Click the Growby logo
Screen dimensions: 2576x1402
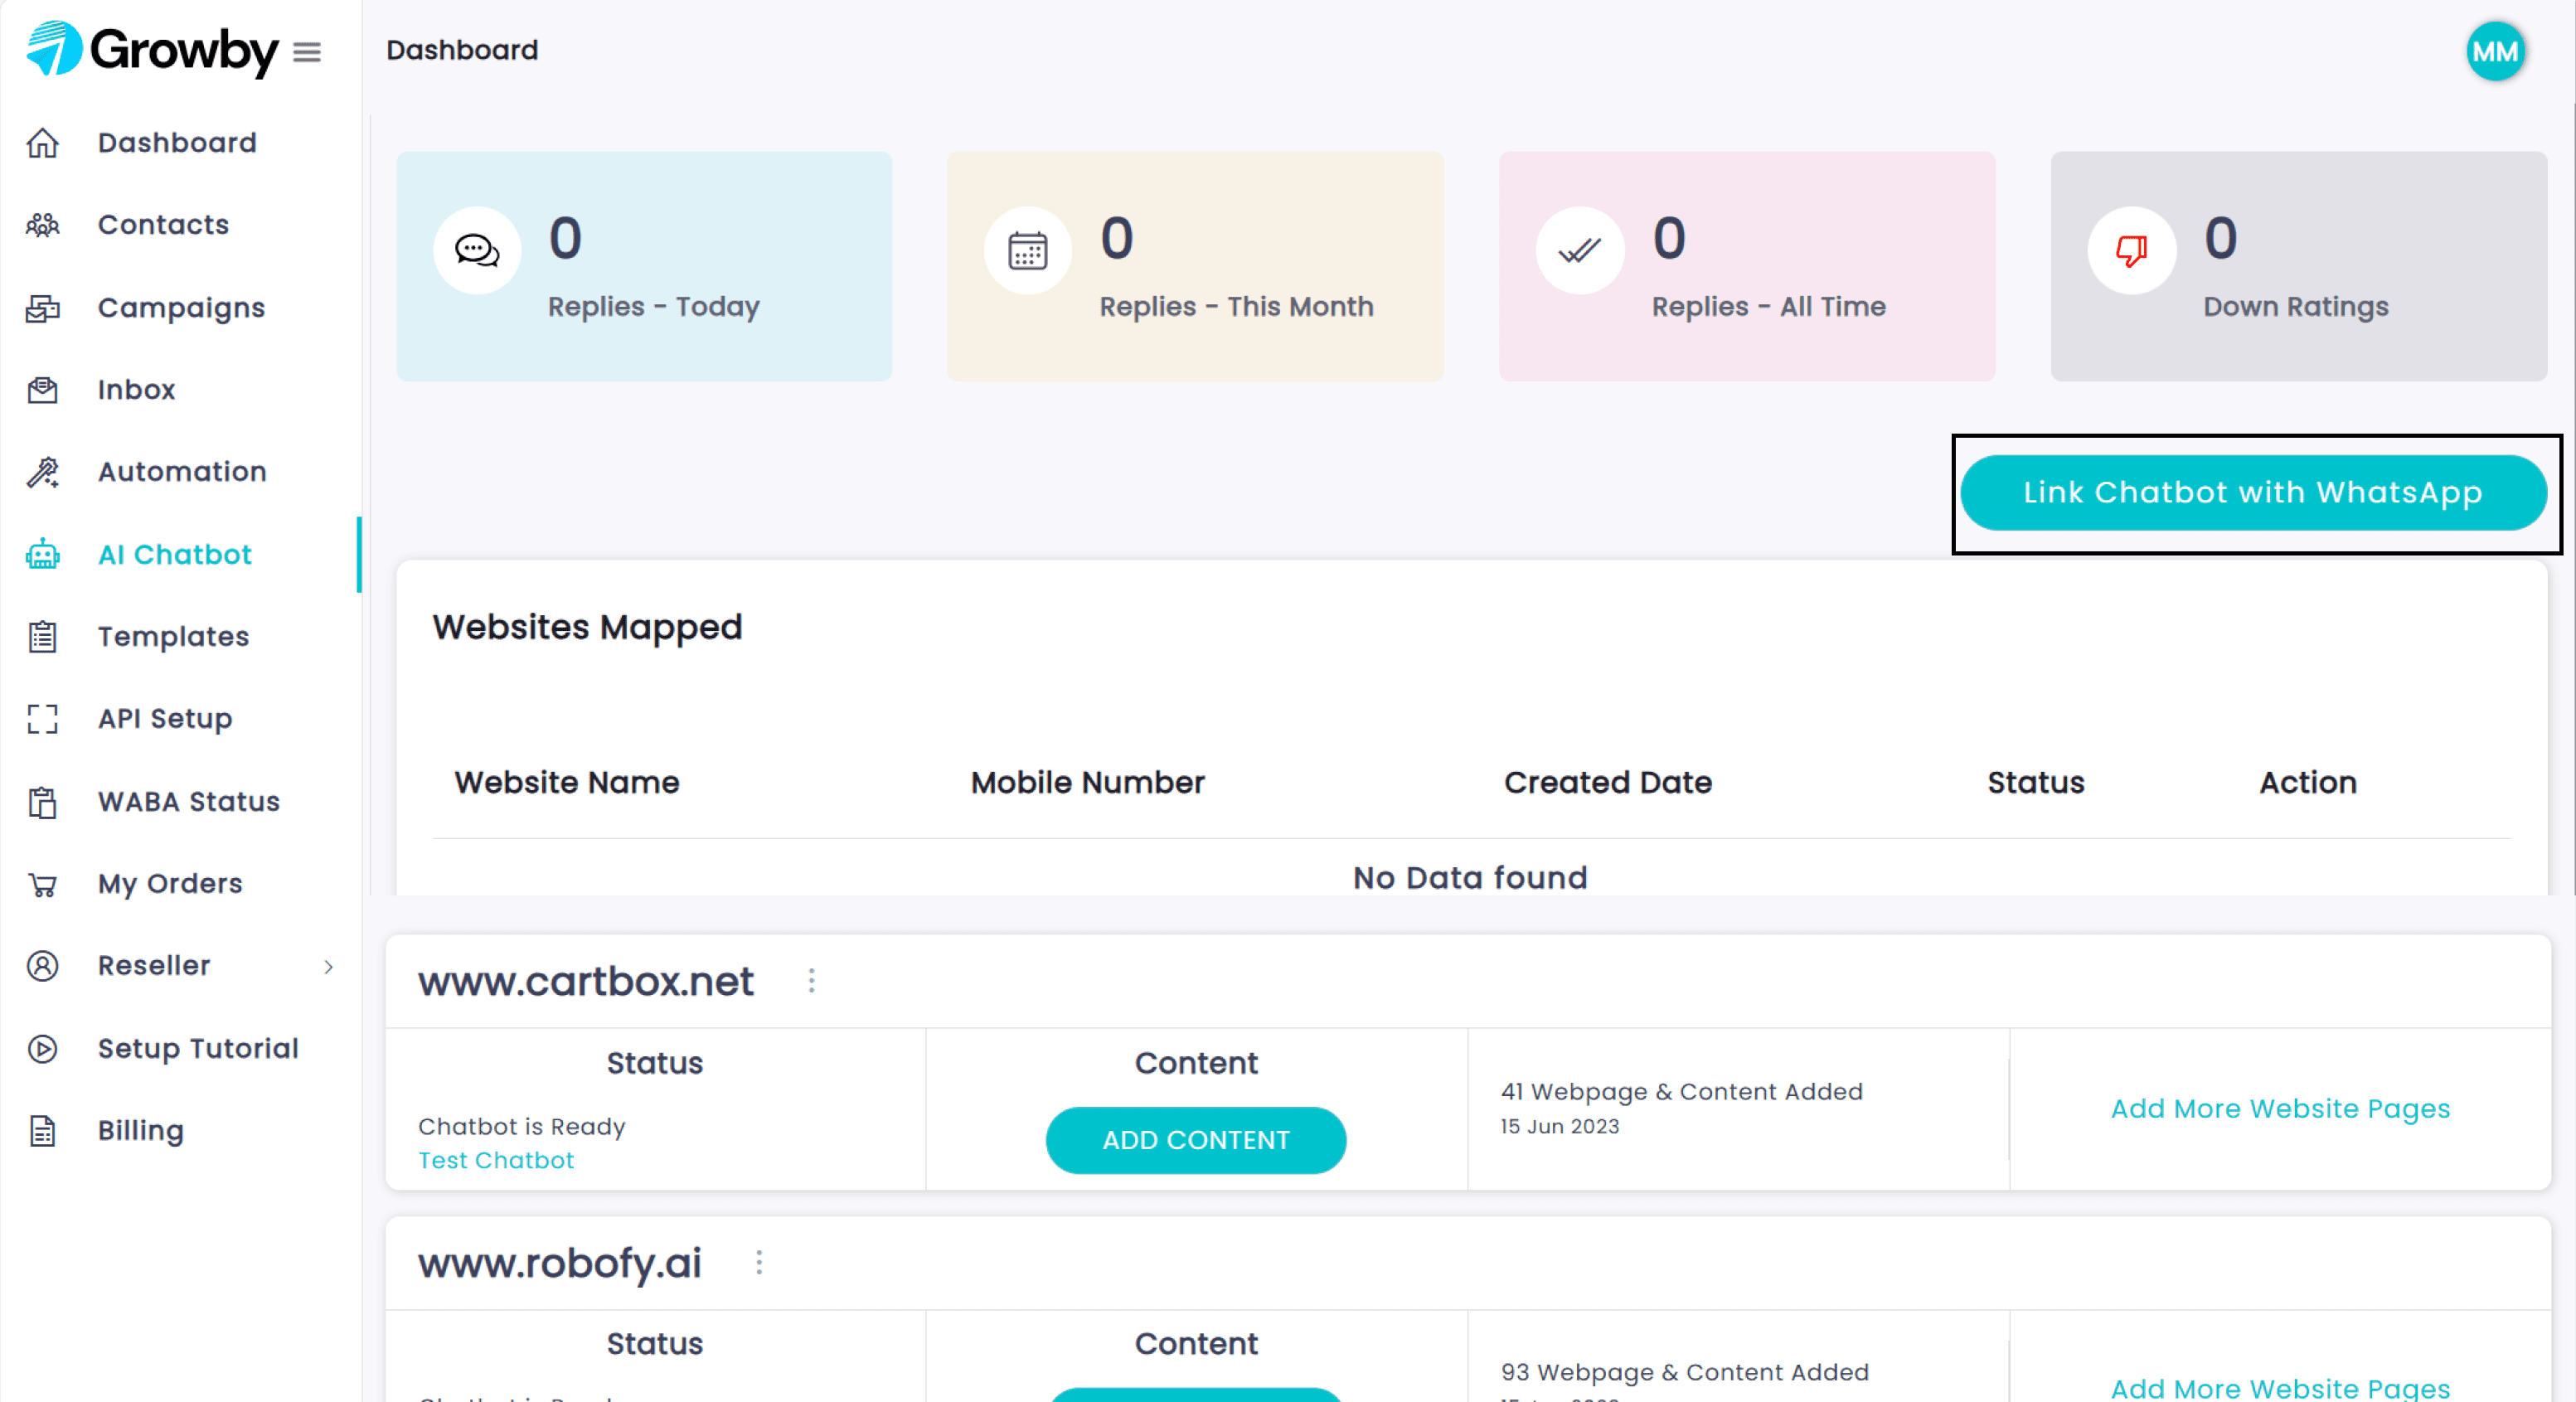pyautogui.click(x=152, y=50)
